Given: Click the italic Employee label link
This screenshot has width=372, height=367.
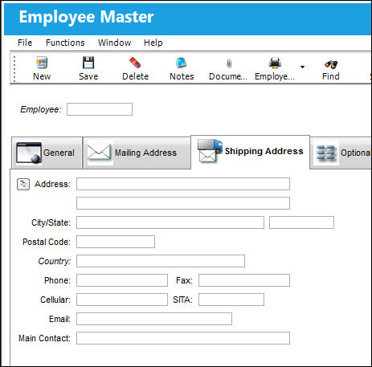Looking at the screenshot, I should (41, 109).
